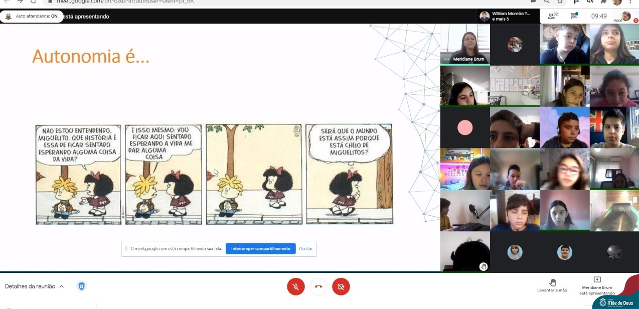Open the participants list showing 32 people
Image resolution: width=639 pixels, height=309 pixels.
point(553,16)
